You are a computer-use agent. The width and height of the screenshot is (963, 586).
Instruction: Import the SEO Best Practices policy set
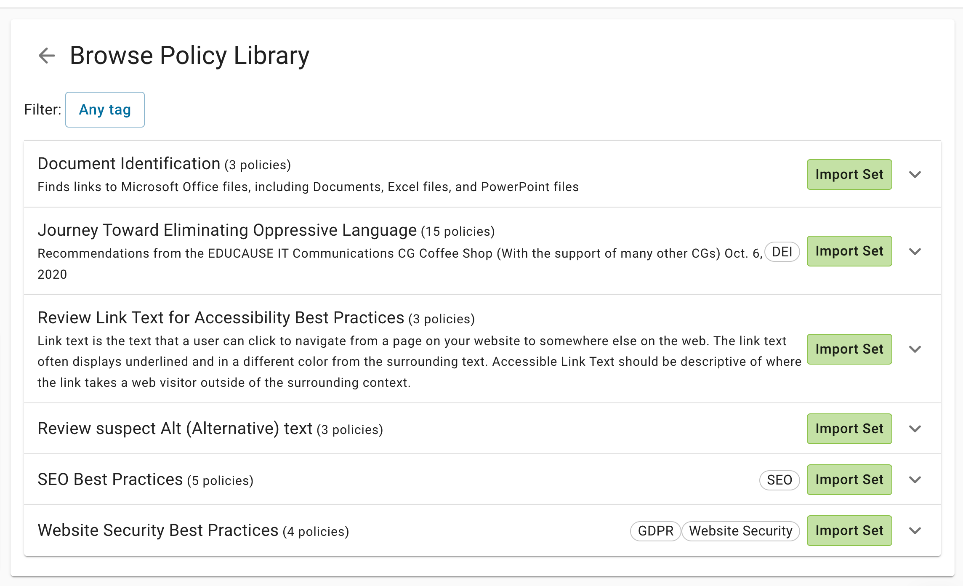pos(849,479)
